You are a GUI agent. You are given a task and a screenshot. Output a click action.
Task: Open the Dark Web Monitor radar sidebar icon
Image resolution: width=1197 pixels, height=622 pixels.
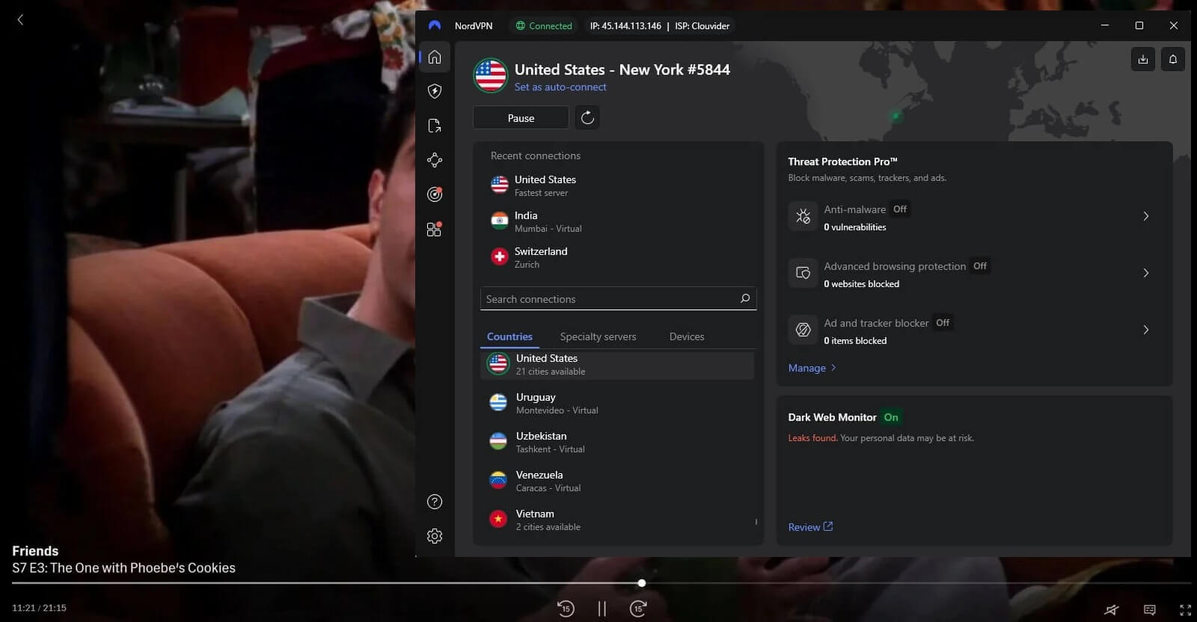pyautogui.click(x=435, y=194)
